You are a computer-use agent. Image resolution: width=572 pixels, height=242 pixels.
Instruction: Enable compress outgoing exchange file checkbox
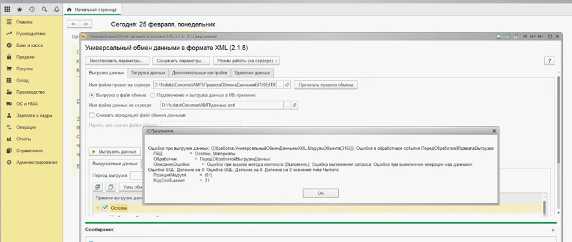pos(92,116)
